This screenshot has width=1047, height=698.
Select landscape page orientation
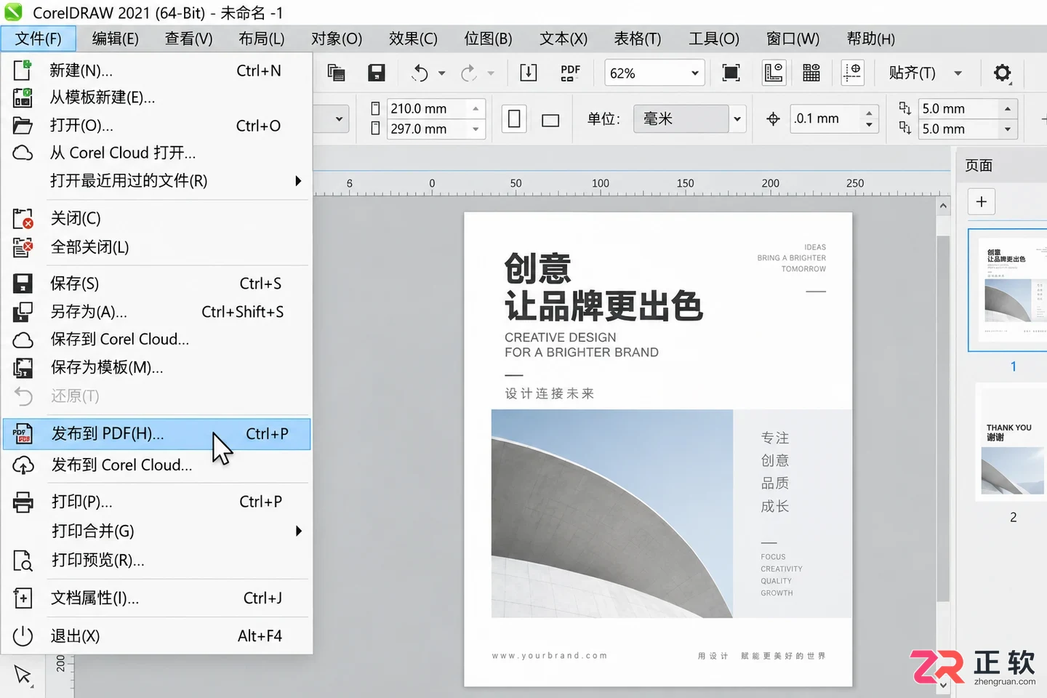coord(551,120)
